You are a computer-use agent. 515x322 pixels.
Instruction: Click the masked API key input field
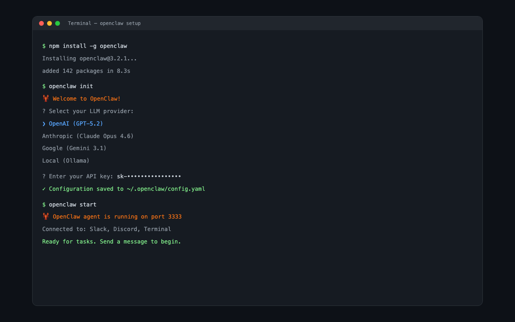coord(148,176)
